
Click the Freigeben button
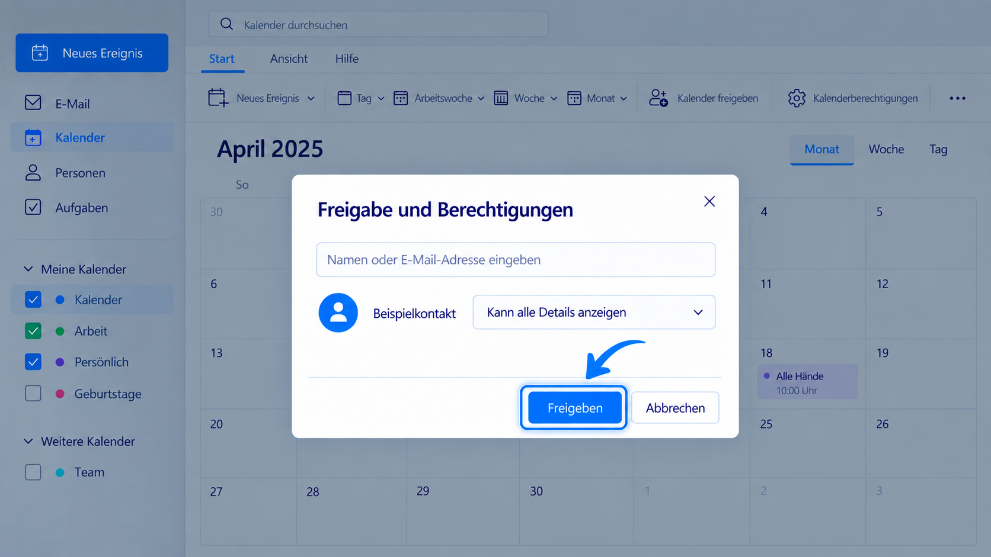(575, 408)
